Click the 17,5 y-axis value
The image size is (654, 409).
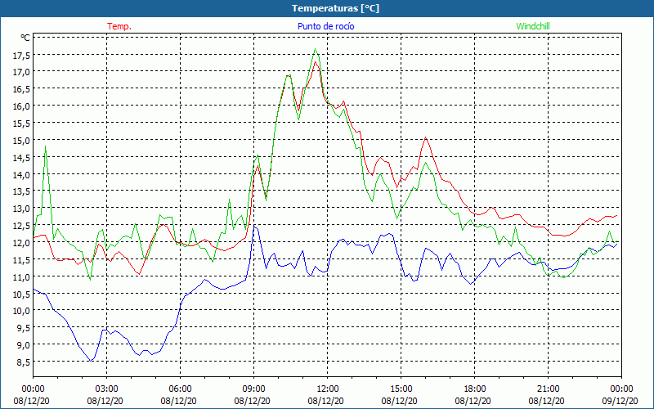click(x=22, y=55)
